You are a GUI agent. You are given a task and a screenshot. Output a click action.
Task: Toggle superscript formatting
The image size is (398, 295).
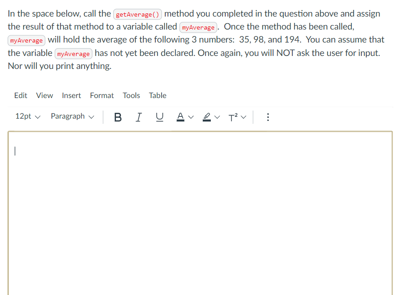[233, 117]
